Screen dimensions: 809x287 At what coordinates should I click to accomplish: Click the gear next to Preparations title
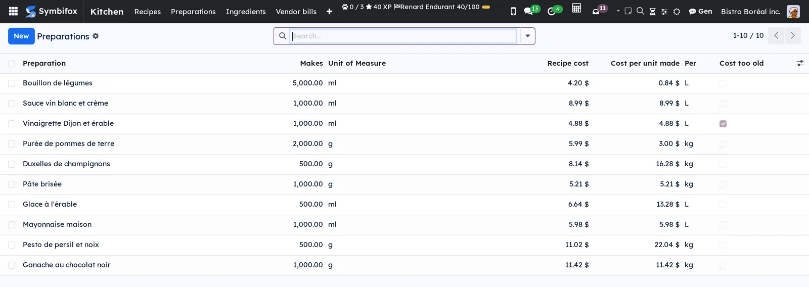coord(96,36)
